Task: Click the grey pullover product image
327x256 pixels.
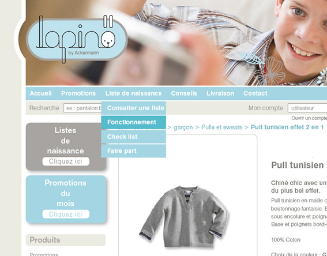Action: click(185, 216)
